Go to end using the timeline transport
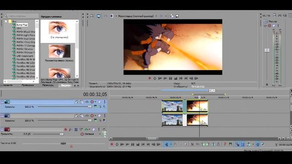 point(148,144)
